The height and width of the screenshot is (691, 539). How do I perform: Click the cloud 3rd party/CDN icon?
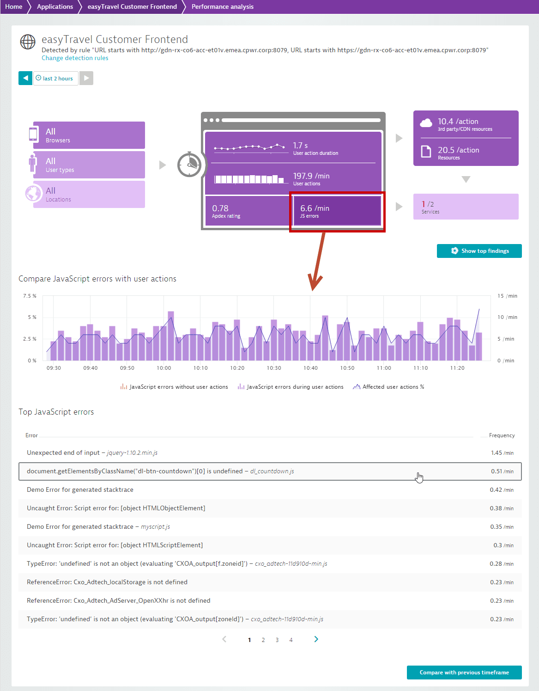[x=426, y=122]
